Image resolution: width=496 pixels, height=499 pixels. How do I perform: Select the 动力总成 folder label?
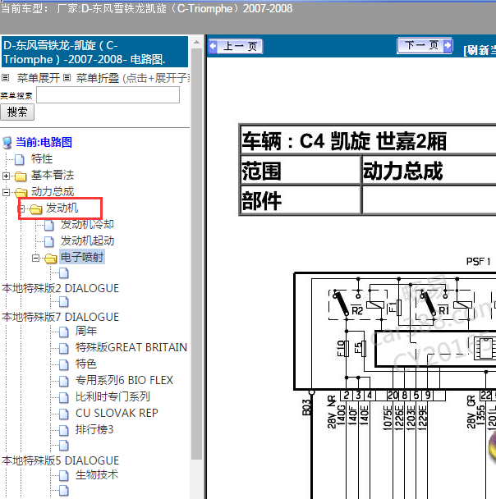pyautogui.click(x=53, y=191)
